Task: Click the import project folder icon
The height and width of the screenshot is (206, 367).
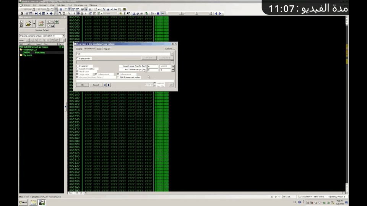Action: pyautogui.click(x=41, y=24)
